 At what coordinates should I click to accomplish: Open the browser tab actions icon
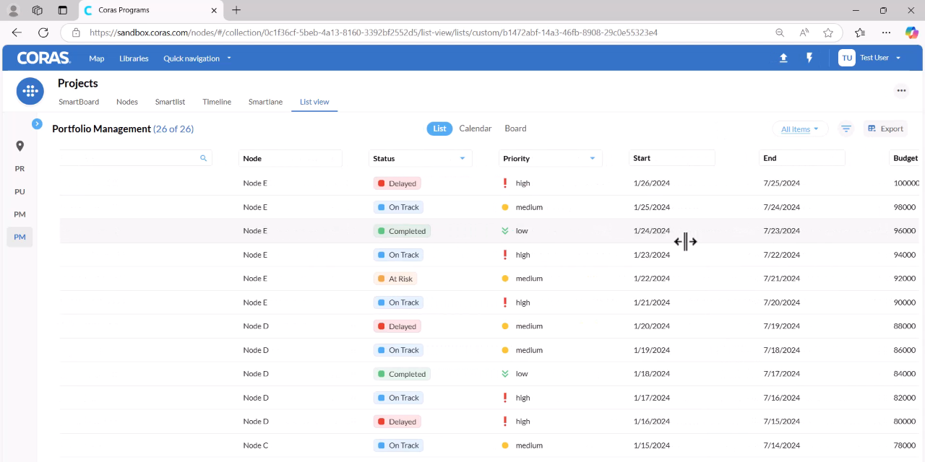coord(63,10)
